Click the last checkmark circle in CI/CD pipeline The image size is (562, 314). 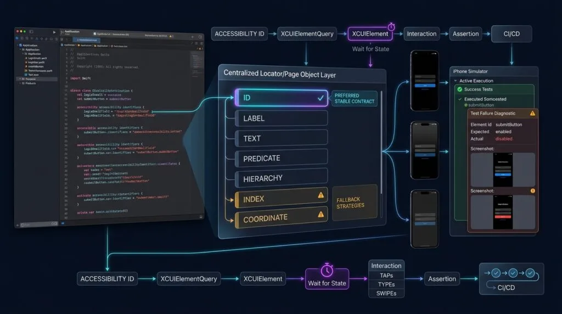pos(530,273)
